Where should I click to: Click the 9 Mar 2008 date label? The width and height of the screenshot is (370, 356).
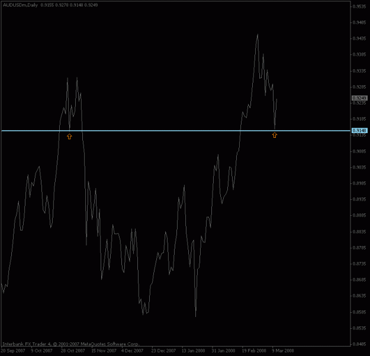283,351
